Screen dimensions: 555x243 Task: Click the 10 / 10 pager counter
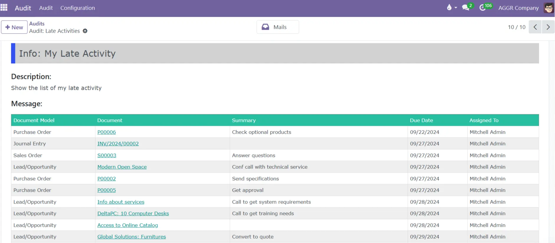pyautogui.click(x=516, y=27)
